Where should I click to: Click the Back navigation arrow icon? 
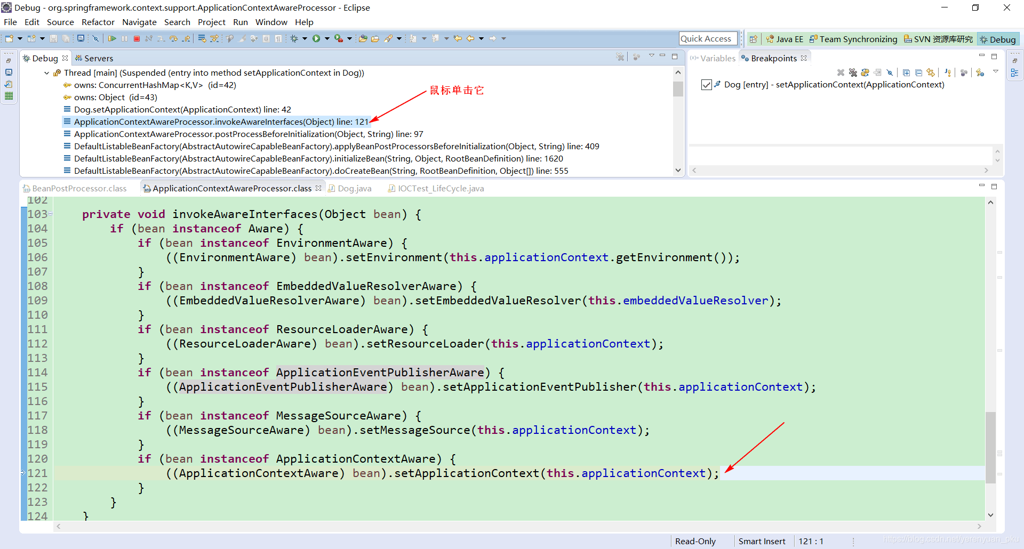470,38
